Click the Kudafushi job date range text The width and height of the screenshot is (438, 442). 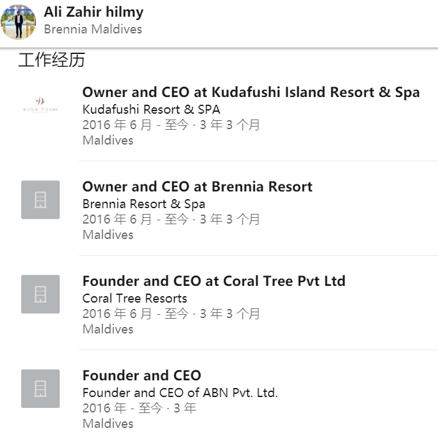171,125
